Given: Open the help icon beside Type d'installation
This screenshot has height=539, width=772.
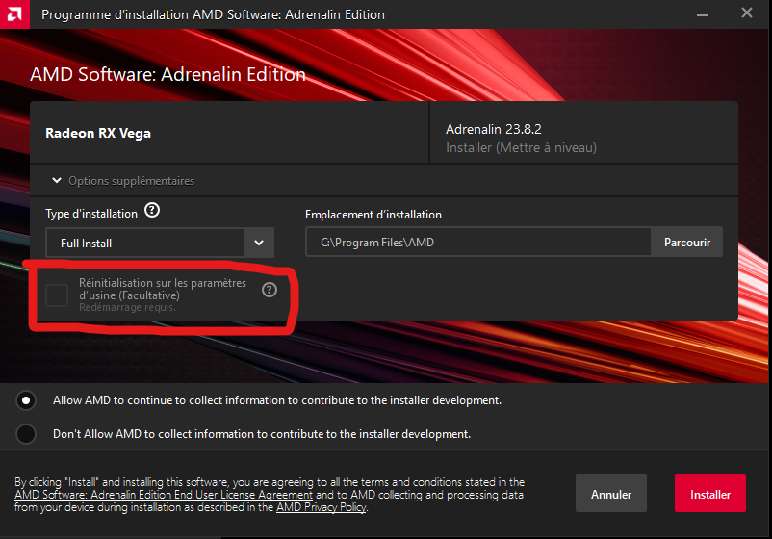Looking at the screenshot, I should click(152, 211).
